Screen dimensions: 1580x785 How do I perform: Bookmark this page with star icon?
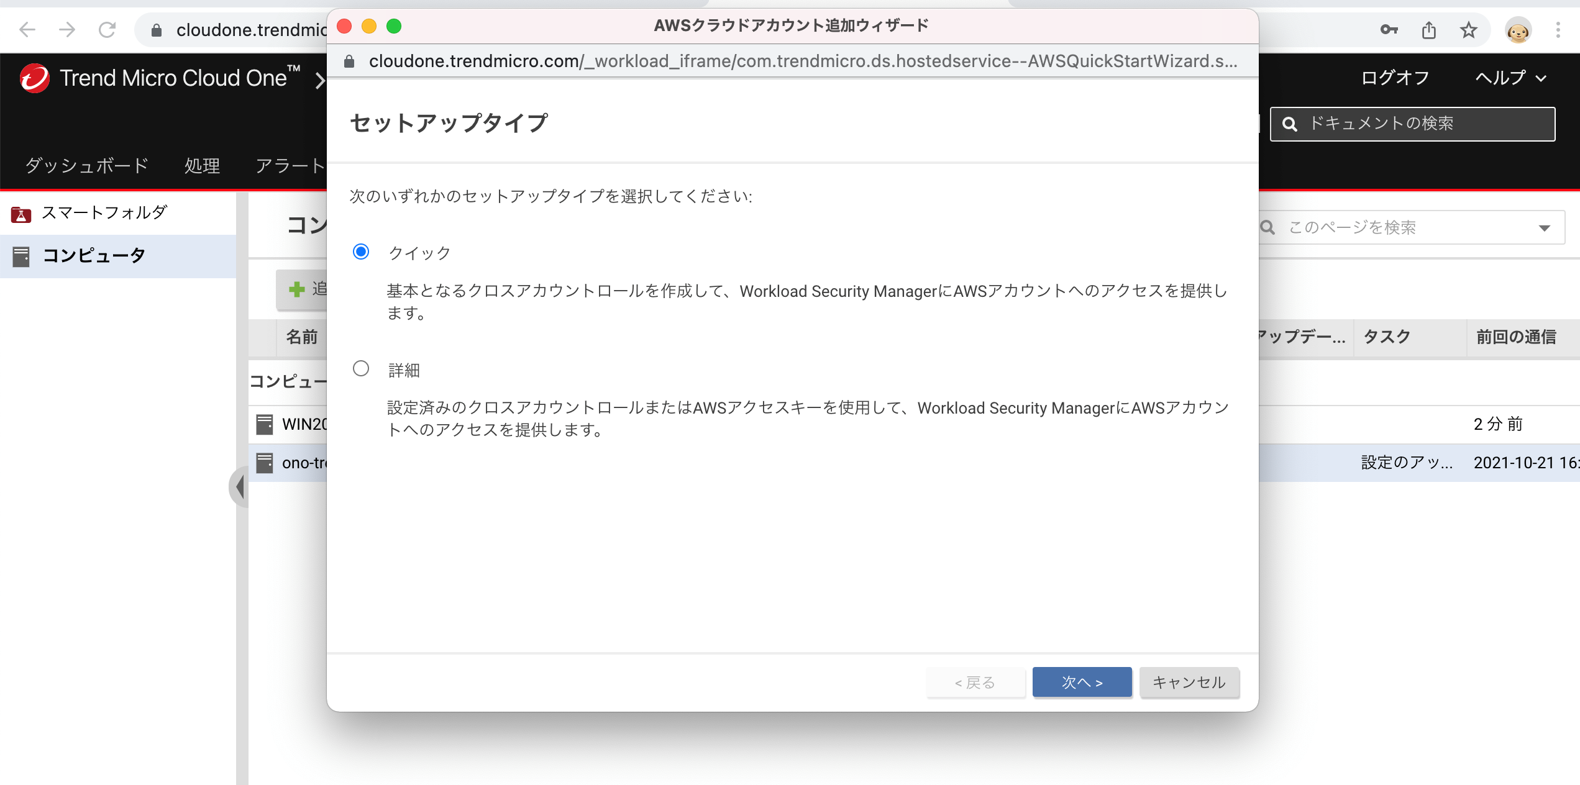(1469, 29)
